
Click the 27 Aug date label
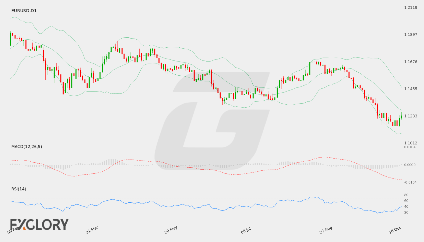pyautogui.click(x=326, y=230)
